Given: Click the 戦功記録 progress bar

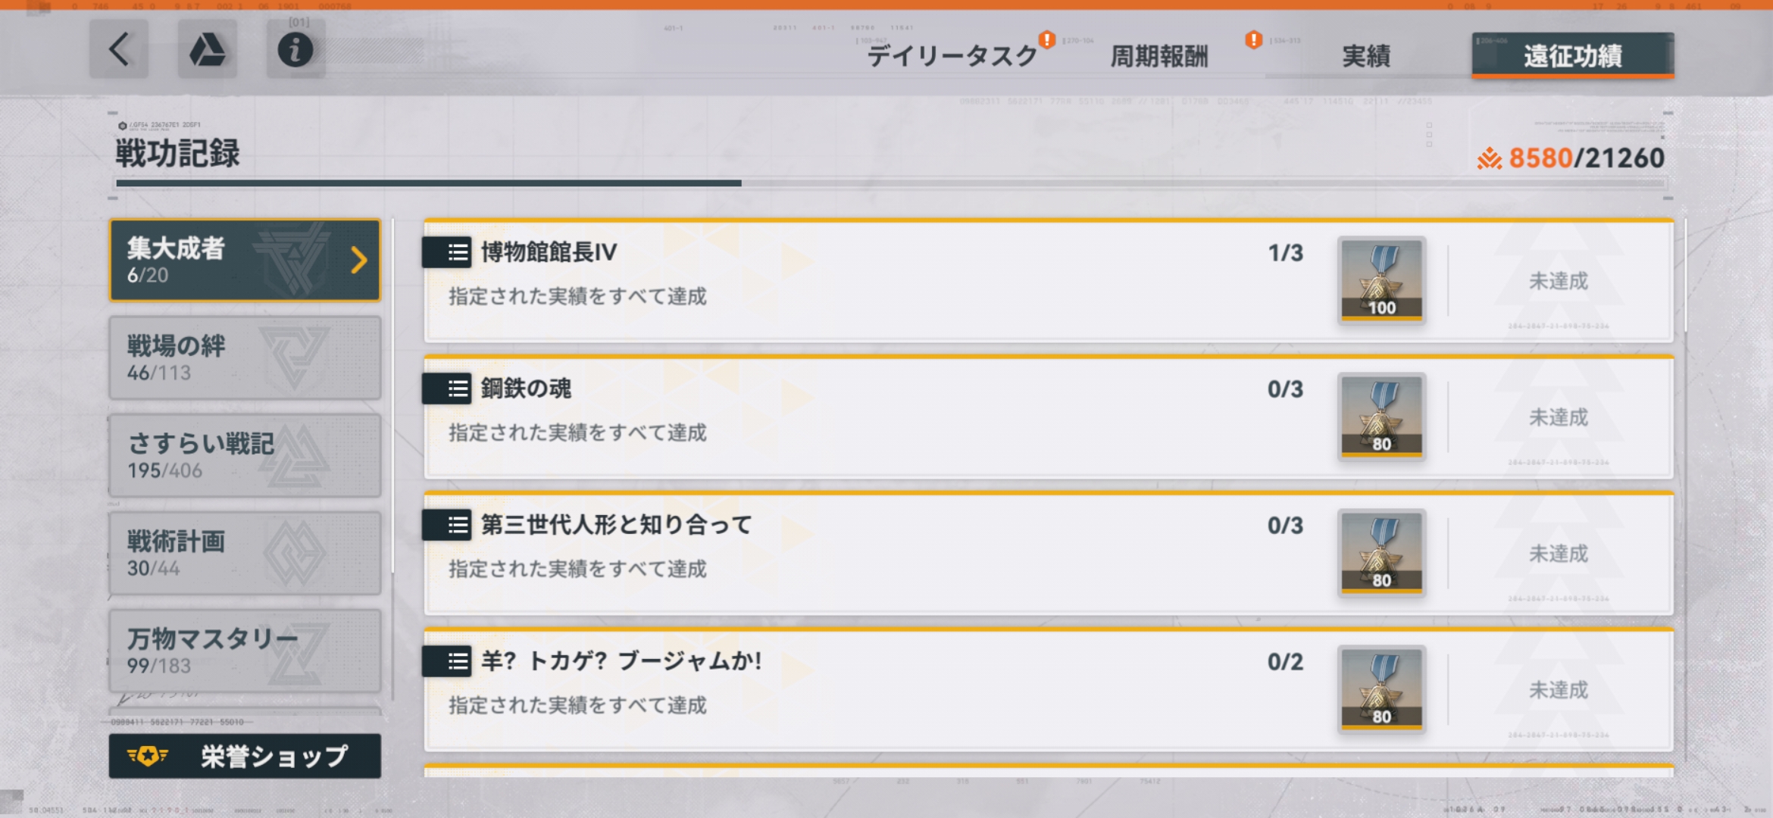Looking at the screenshot, I should pyautogui.click(x=891, y=183).
